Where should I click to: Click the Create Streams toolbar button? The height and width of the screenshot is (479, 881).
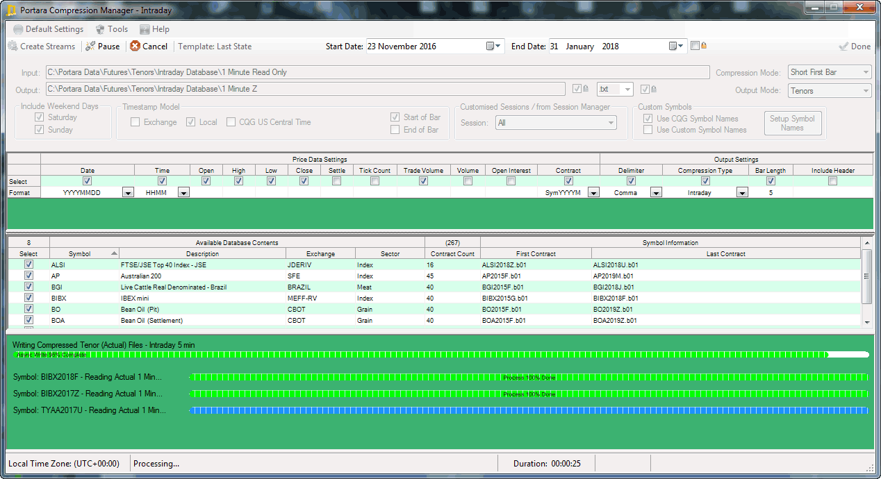(x=42, y=47)
